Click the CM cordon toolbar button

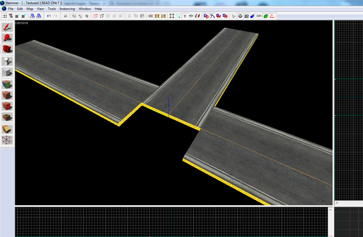(259, 16)
